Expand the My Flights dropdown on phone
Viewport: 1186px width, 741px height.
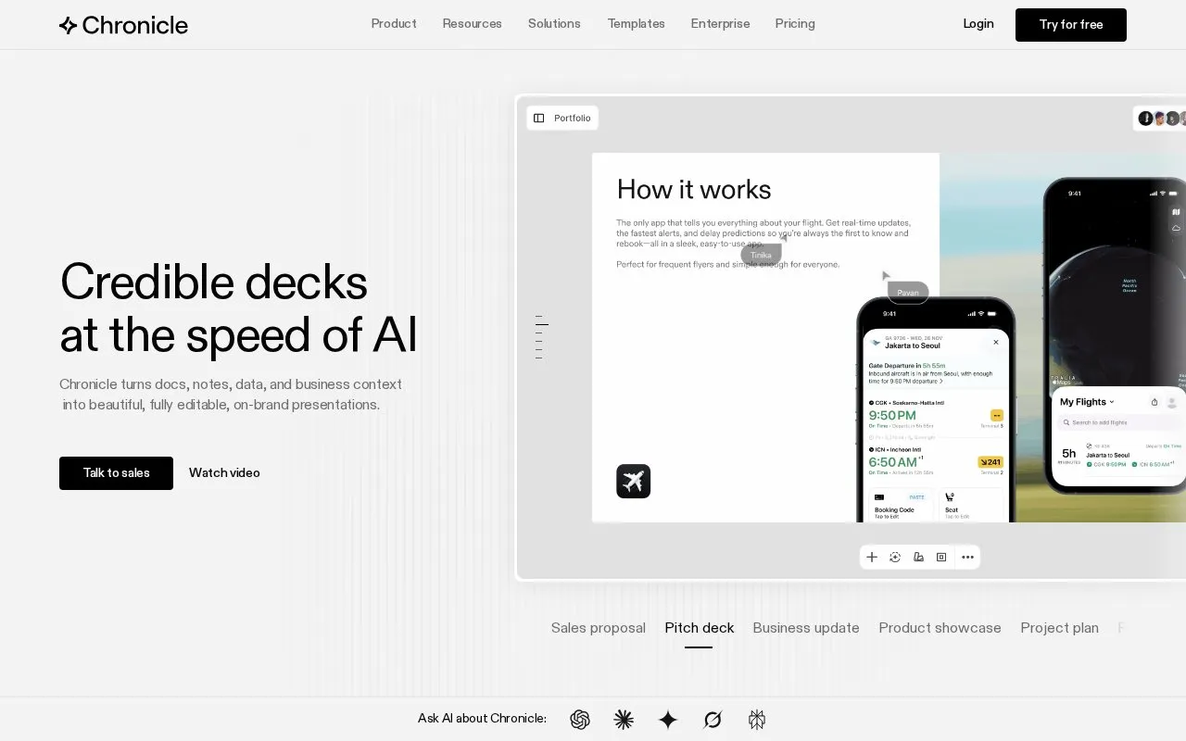(1087, 402)
